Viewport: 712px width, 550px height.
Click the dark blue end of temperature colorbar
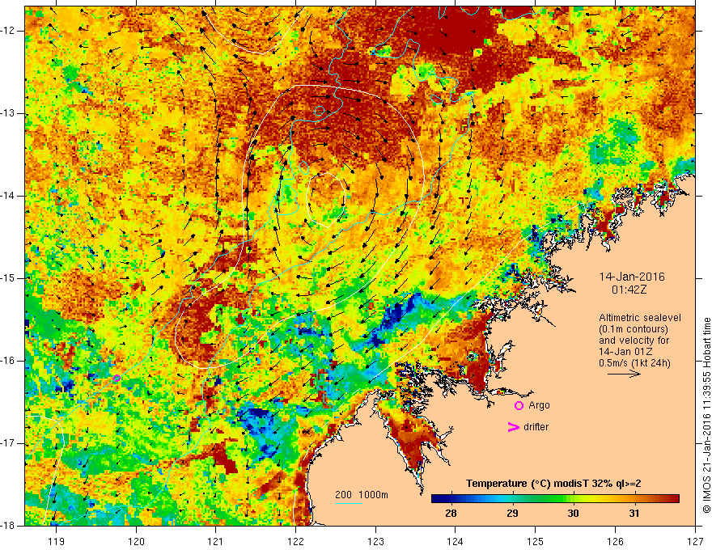(x=437, y=499)
